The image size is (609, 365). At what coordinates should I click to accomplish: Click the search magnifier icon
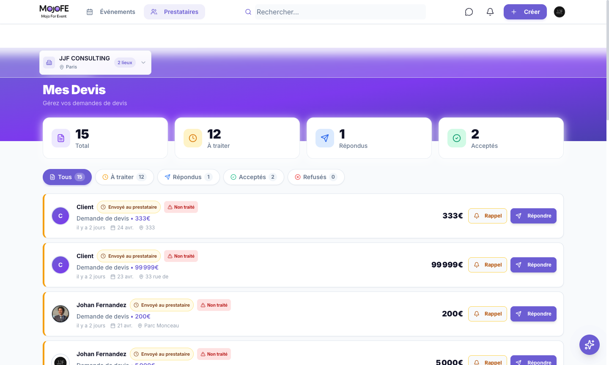[248, 12]
